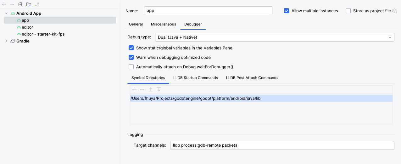Collapse the Android App tree node

point(6,14)
